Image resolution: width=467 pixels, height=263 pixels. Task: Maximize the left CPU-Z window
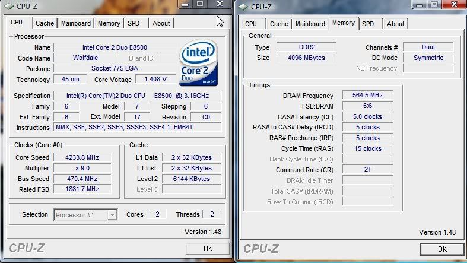(200, 4)
